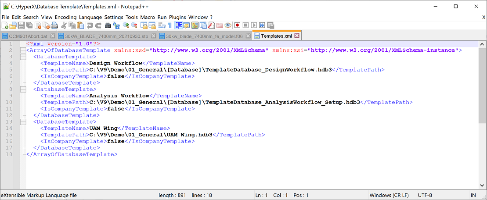Open the ? help menu

[x=211, y=17]
